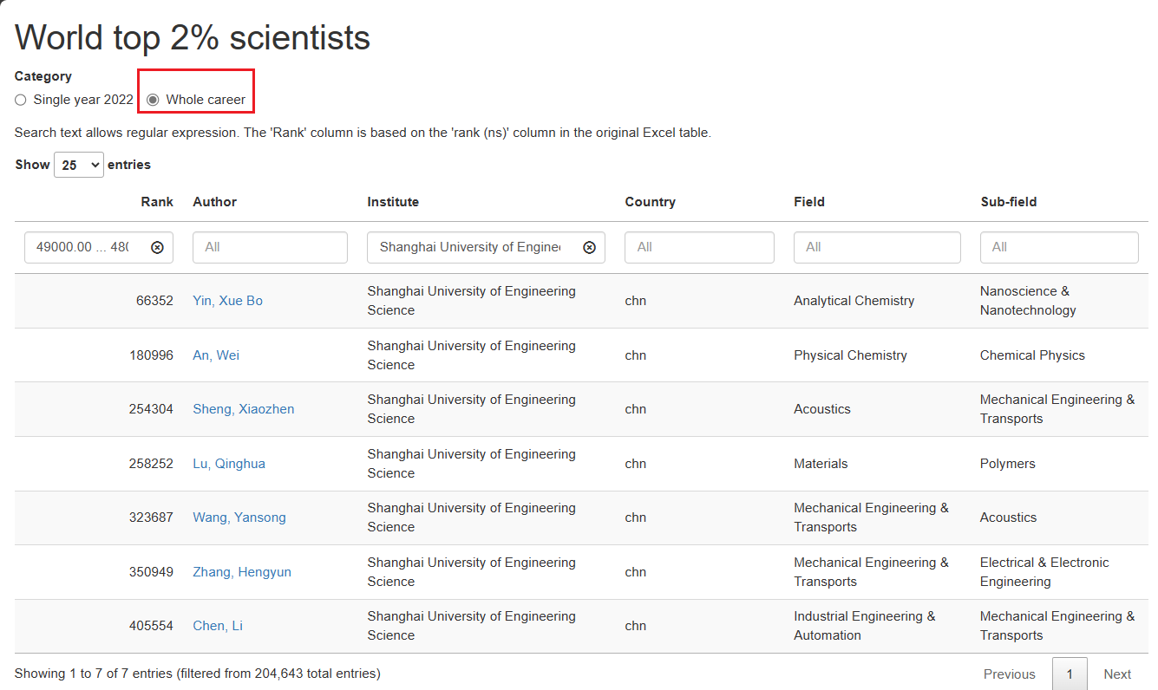Click the Physical Chemistry field cell
Viewport: 1158px width, 690px height.
tap(850, 355)
